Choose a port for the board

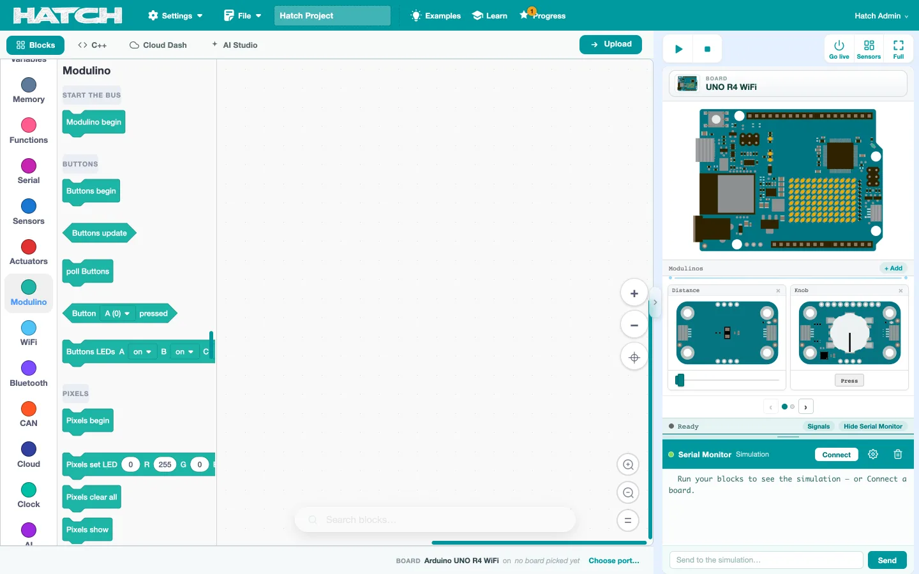614,561
